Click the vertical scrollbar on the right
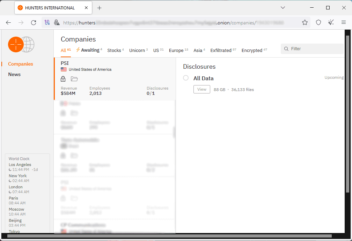Viewport: 352px width, 241px height. click(347, 112)
